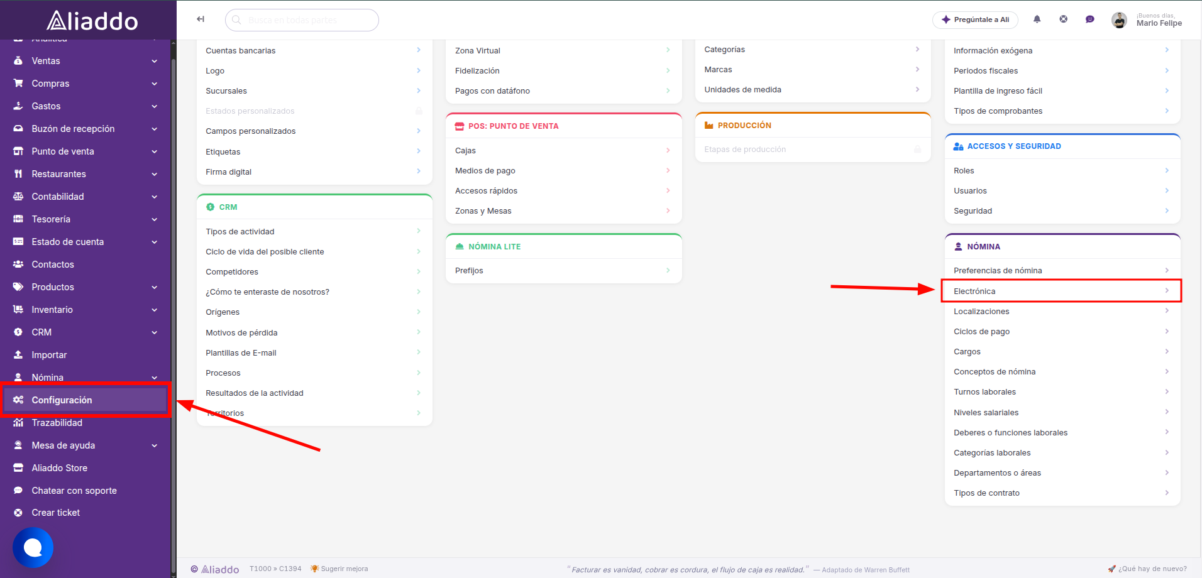Open Chatear con soporte in sidebar
The width and height of the screenshot is (1202, 578).
pyautogui.click(x=85, y=491)
